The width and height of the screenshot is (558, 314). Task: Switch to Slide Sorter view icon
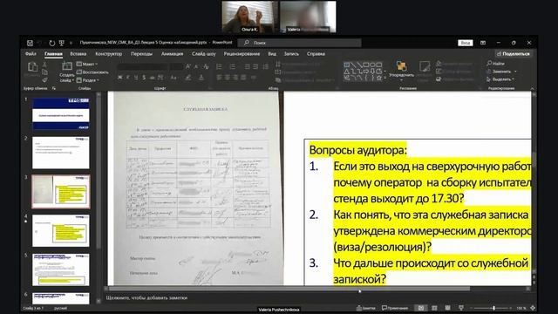[x=434, y=308]
